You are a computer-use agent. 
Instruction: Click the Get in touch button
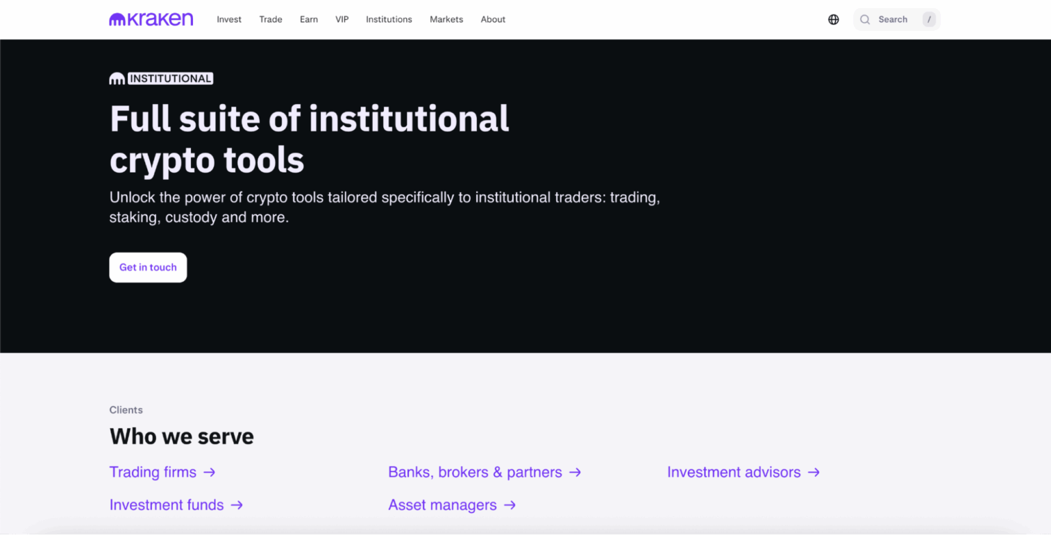[148, 267]
